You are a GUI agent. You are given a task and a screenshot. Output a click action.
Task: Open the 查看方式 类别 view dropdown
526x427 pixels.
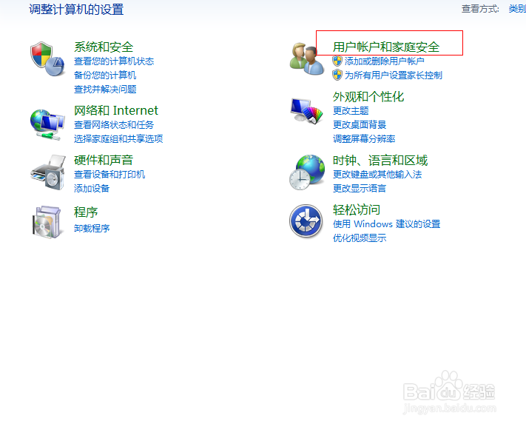[517, 9]
